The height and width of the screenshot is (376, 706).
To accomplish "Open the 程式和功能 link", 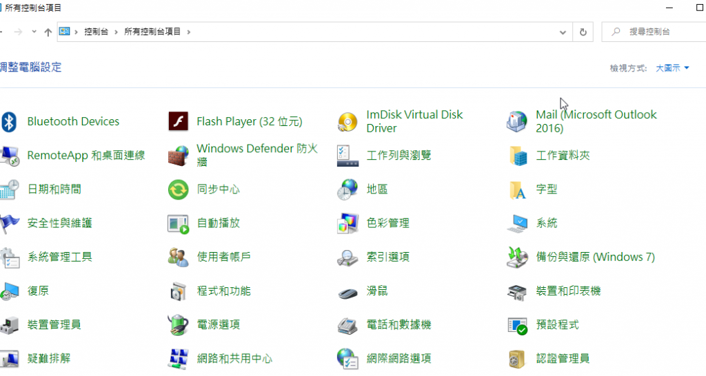I will tap(223, 291).
